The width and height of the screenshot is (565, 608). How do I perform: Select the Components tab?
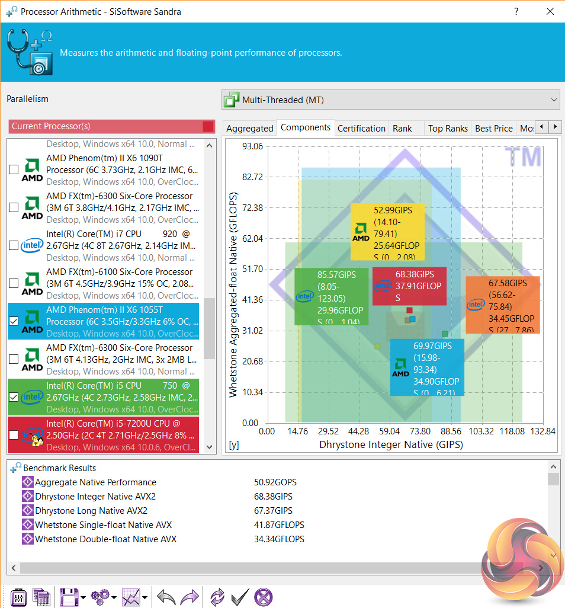point(306,127)
